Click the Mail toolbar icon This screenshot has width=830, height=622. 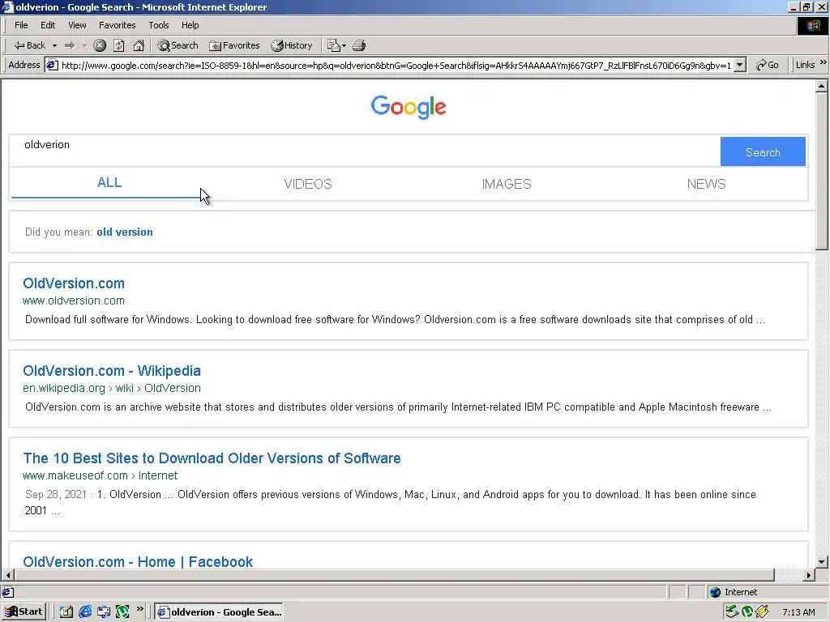click(x=333, y=45)
